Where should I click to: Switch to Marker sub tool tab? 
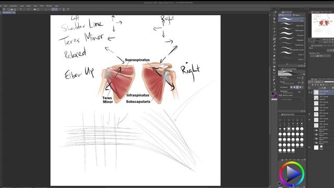tap(299, 15)
